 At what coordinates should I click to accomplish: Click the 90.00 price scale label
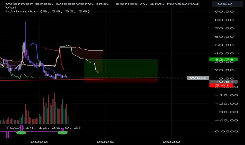[x=224, y=12]
